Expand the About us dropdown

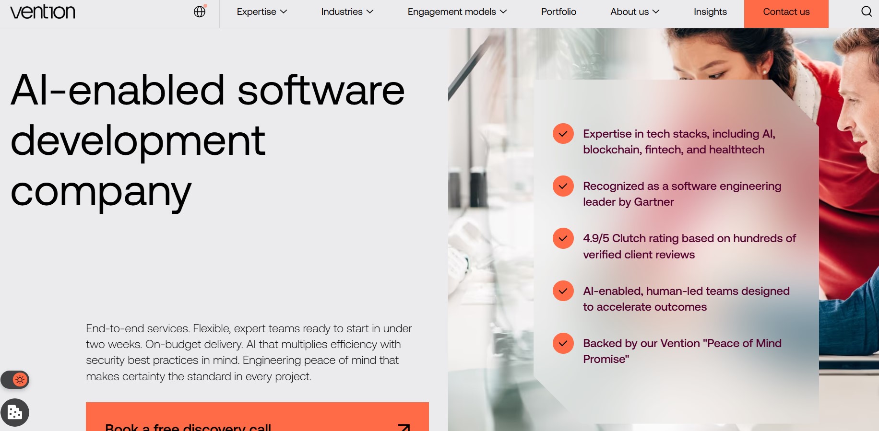[x=634, y=12]
